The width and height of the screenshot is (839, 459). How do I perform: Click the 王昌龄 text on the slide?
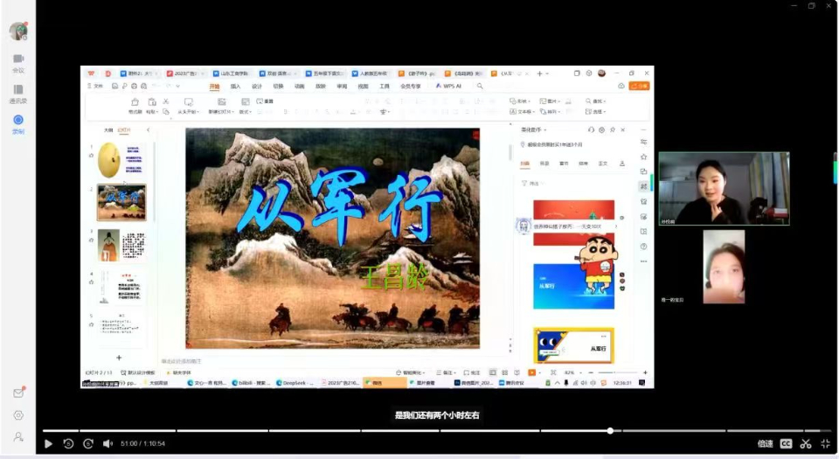coord(395,276)
